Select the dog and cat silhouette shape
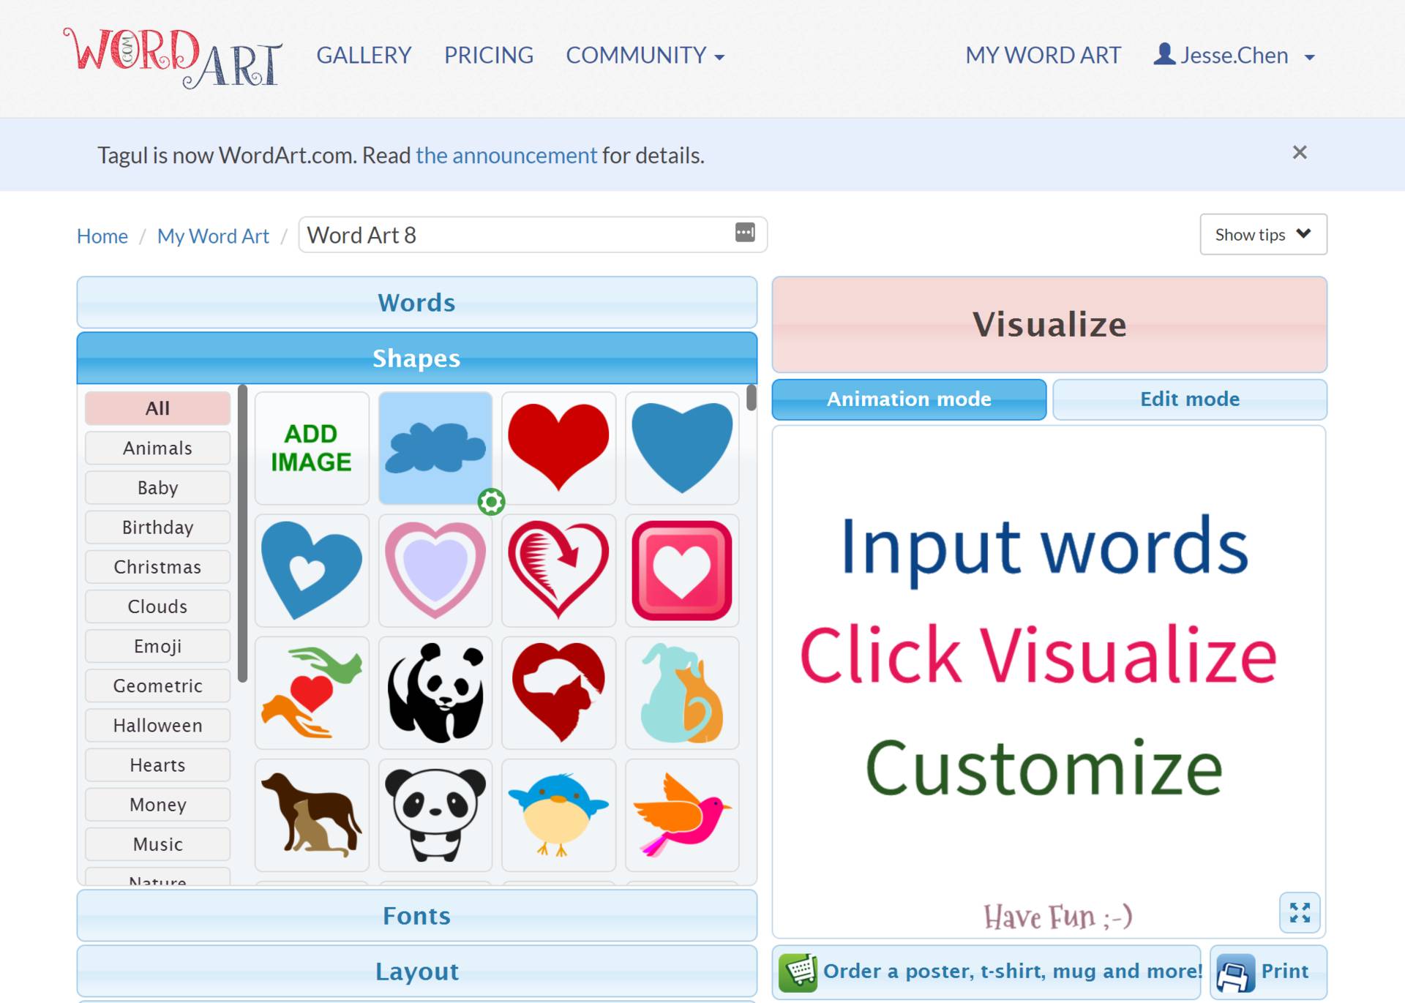The width and height of the screenshot is (1405, 1003). [x=312, y=815]
